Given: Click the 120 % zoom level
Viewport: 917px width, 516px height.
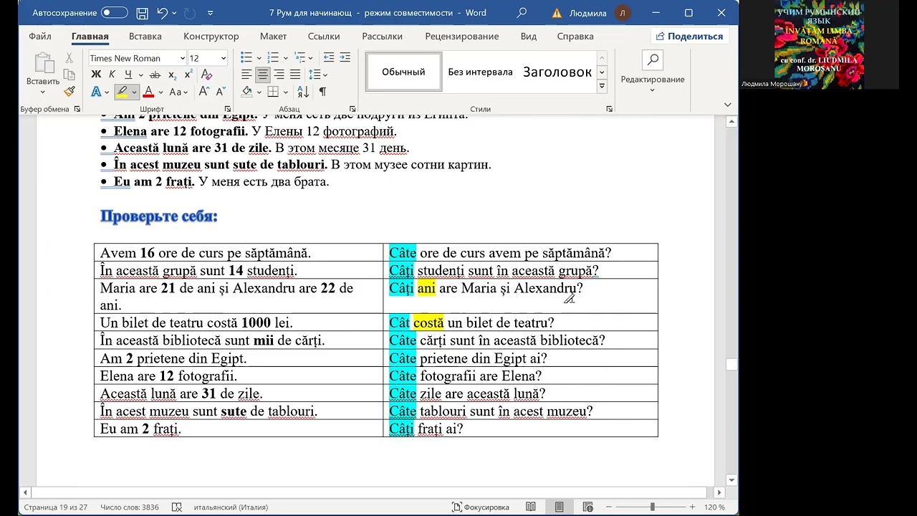Looking at the screenshot, I should point(714,507).
